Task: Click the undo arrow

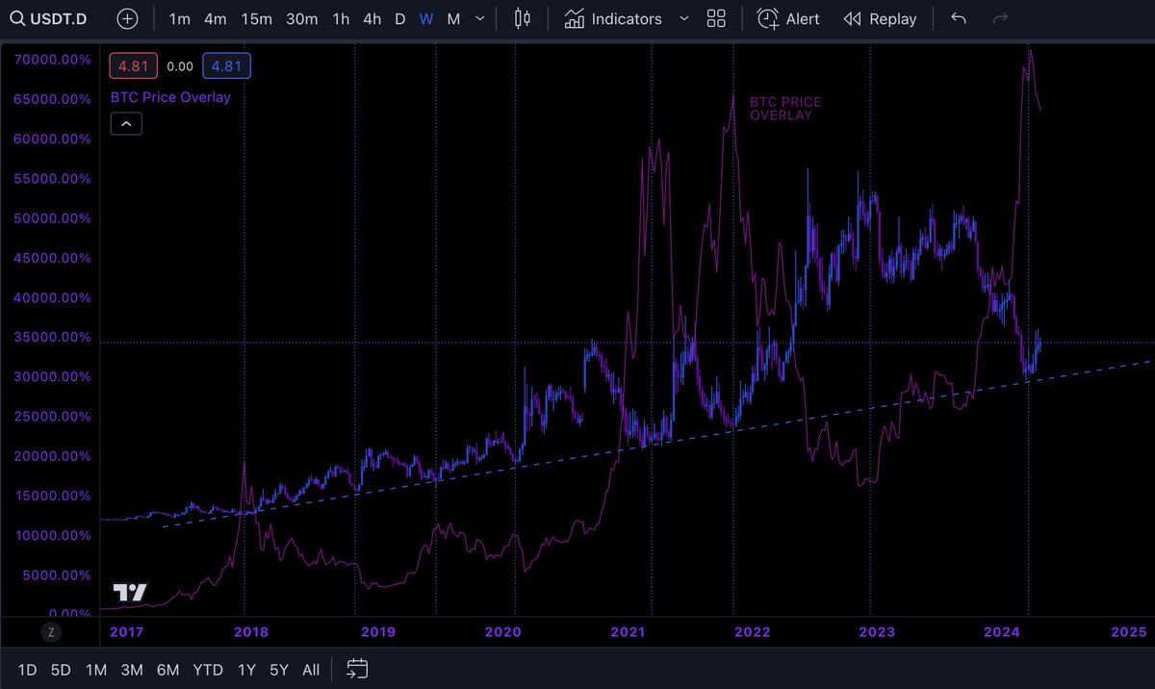Action: tap(958, 18)
